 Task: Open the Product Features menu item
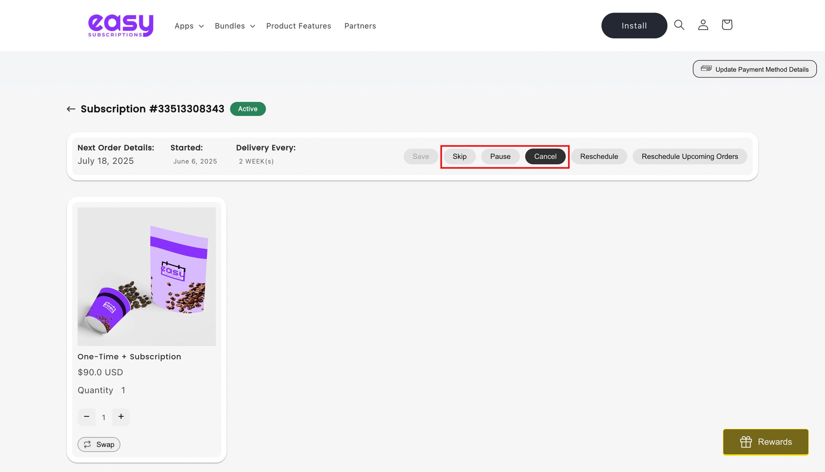pos(298,26)
